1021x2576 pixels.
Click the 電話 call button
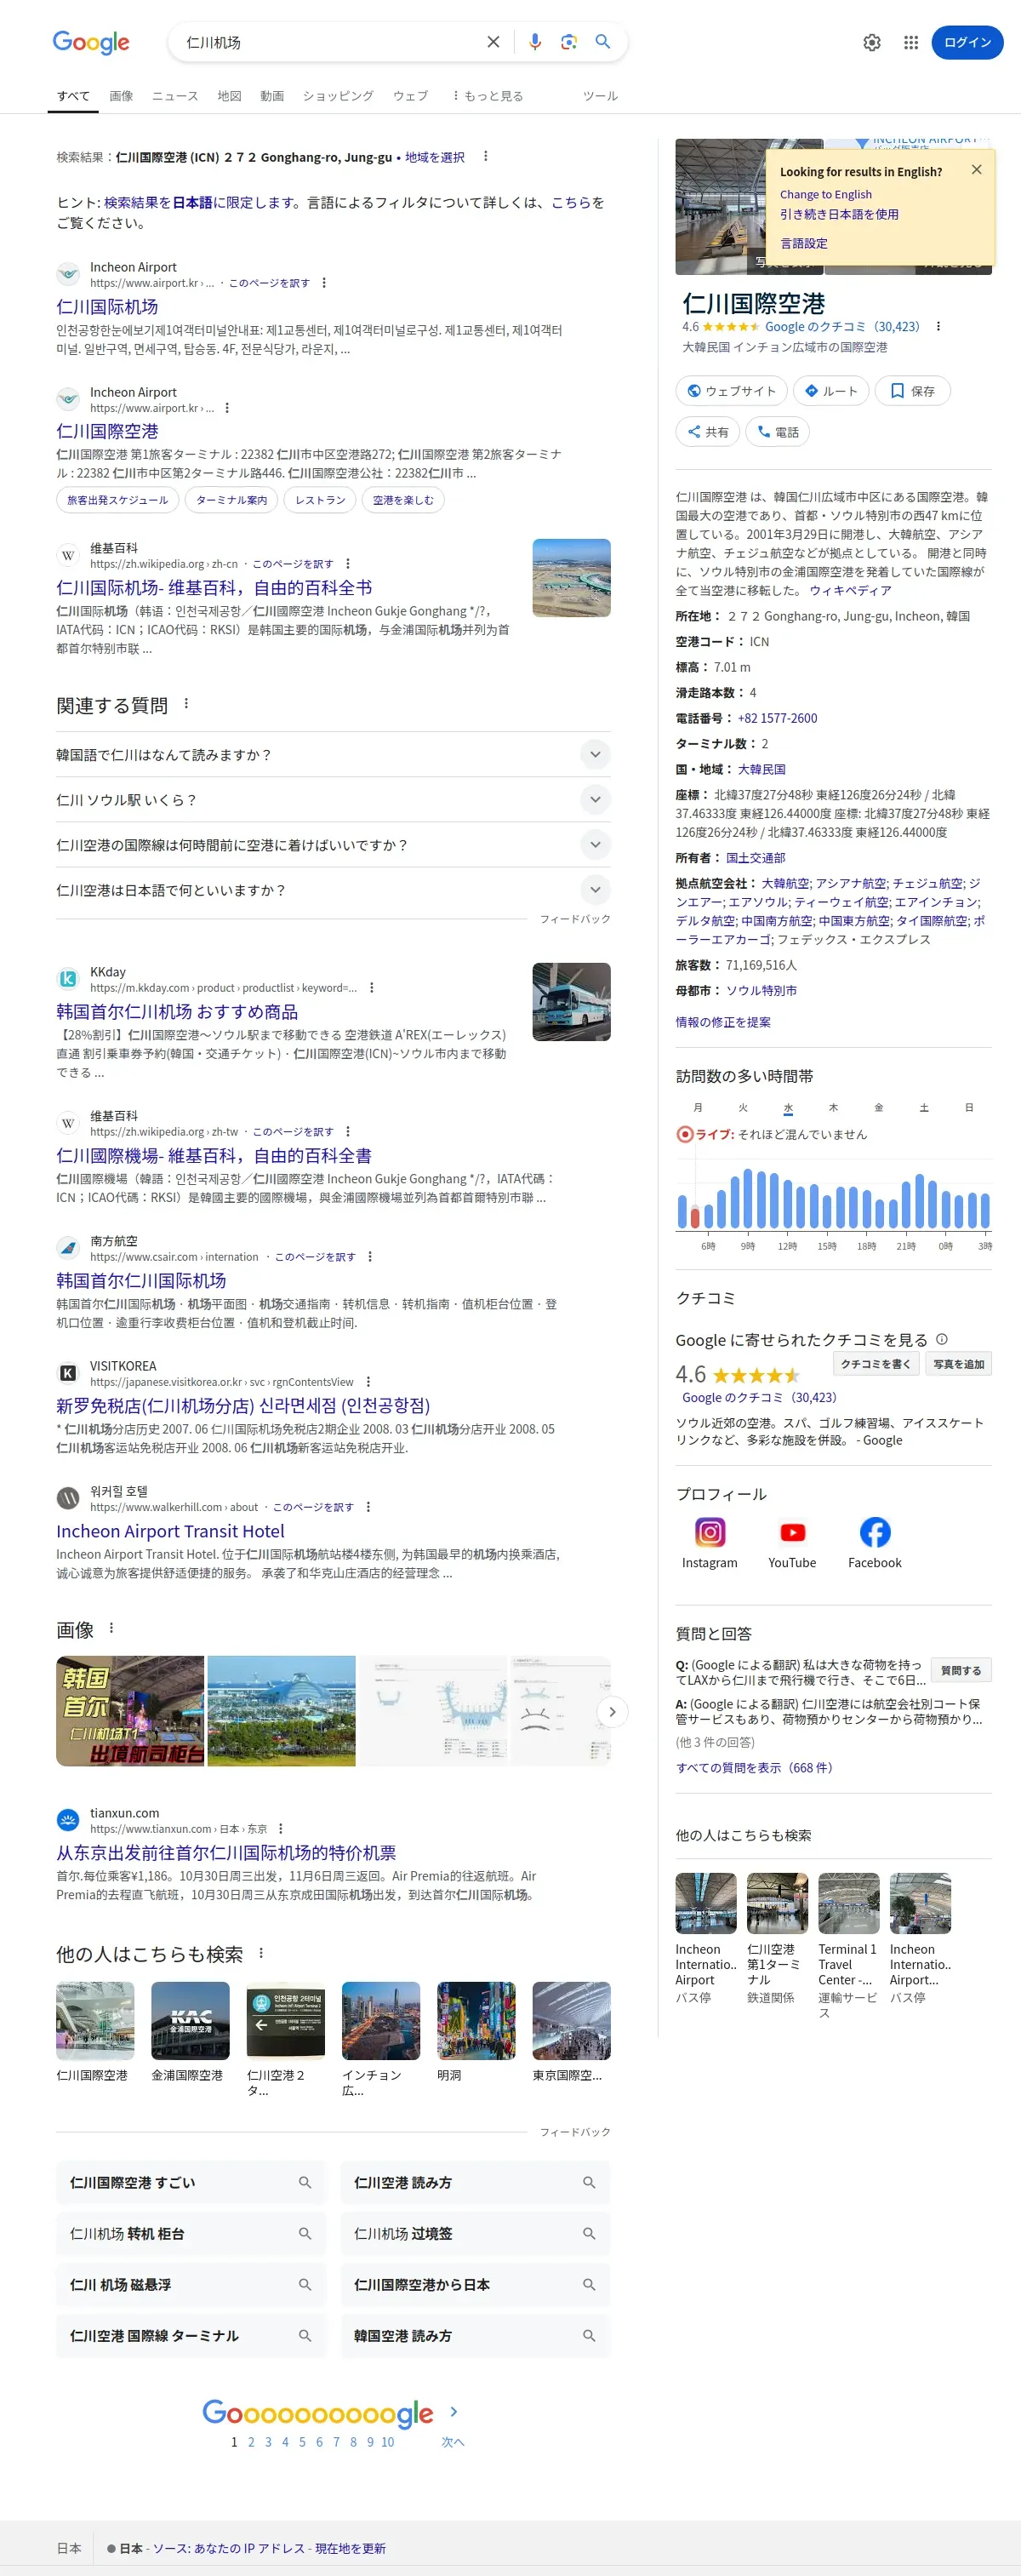(778, 432)
